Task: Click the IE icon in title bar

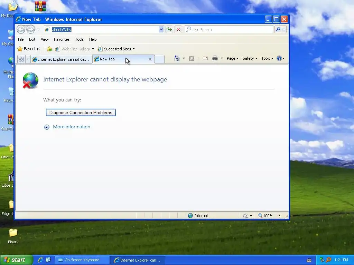Action: coord(18,19)
